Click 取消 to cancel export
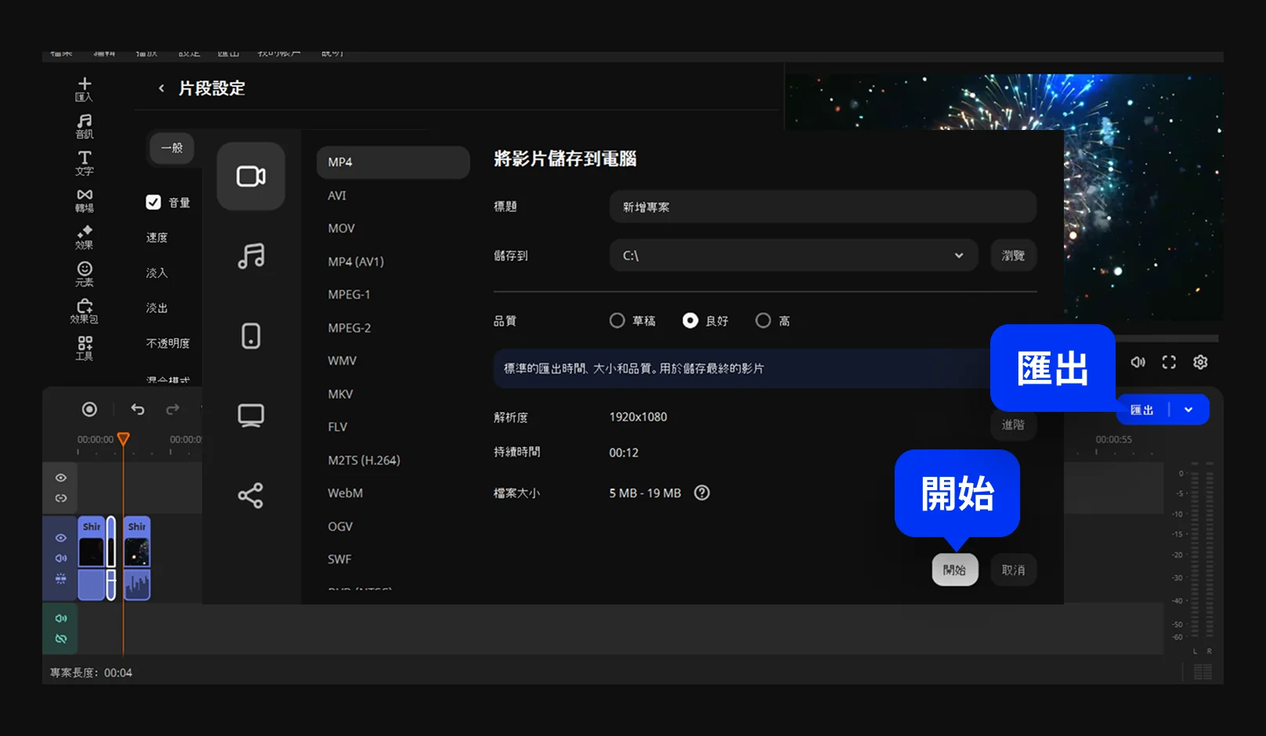 coord(1013,570)
